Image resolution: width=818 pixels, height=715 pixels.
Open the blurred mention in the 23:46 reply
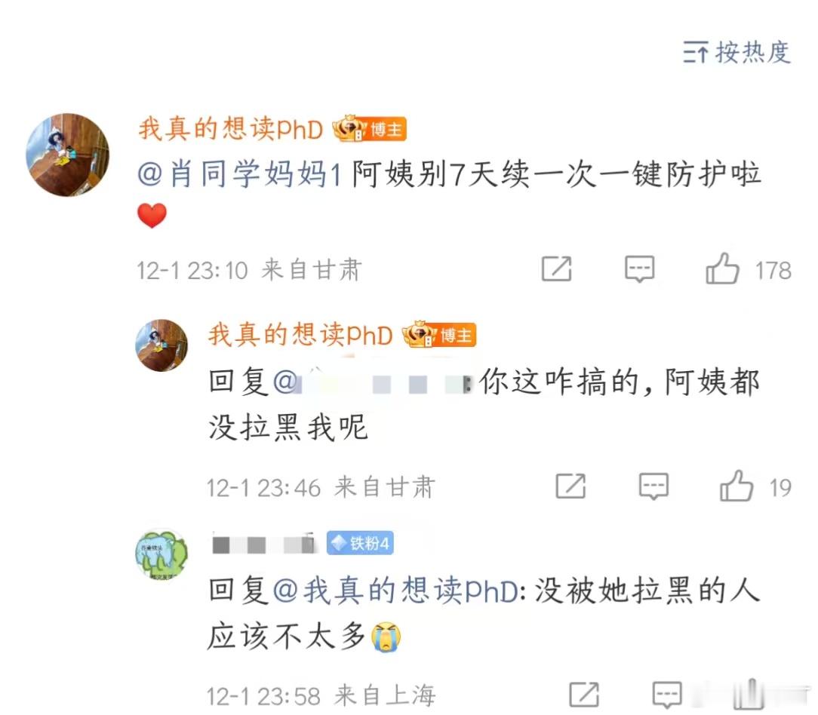pos(372,382)
